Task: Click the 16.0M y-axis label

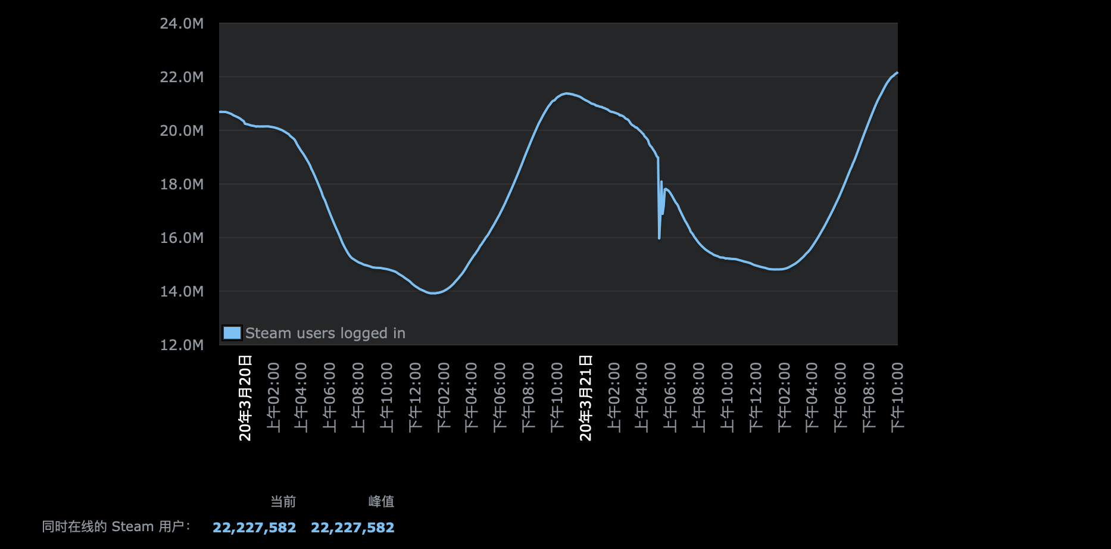Action: [x=182, y=238]
